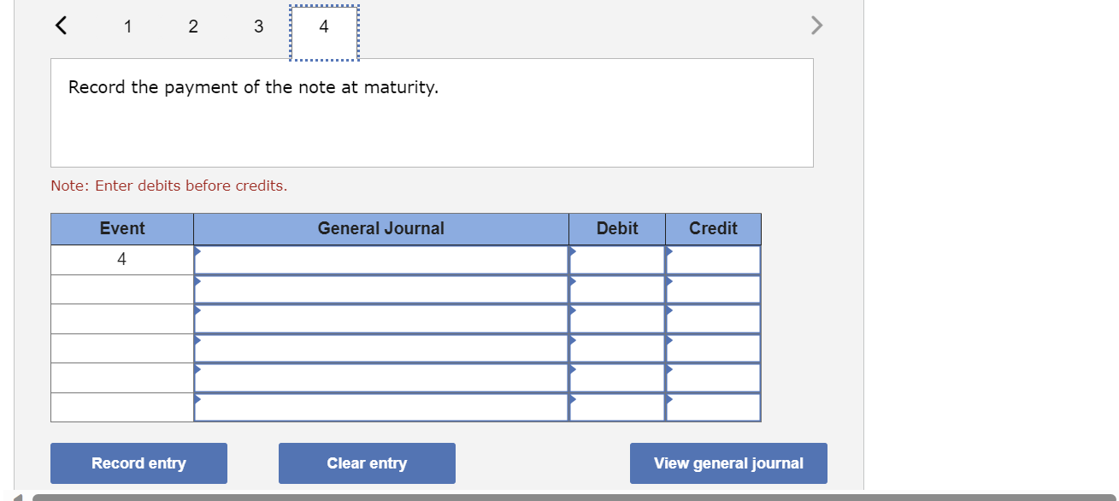Switch to requirement tab 2
Screen dimensions: 1119x501
click(x=192, y=27)
